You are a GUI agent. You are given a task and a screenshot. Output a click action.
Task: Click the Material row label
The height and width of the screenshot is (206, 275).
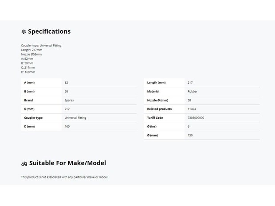click(153, 91)
